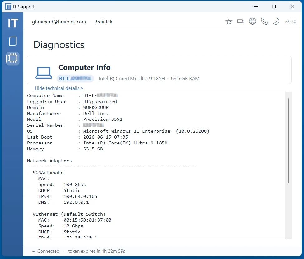The width and height of the screenshot is (304, 259).
Task: Click the Connected status indicator
Action: pos(46,251)
